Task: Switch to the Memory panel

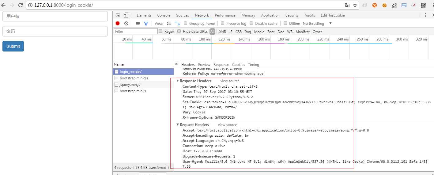Action: click(x=248, y=15)
